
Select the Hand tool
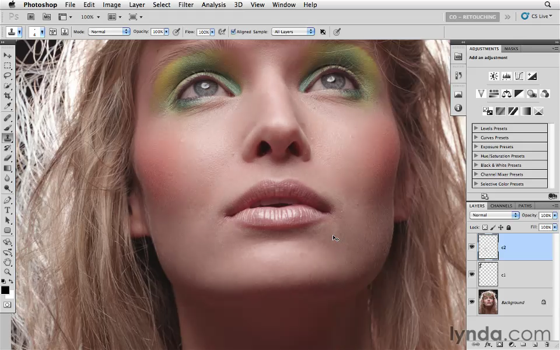(7, 262)
